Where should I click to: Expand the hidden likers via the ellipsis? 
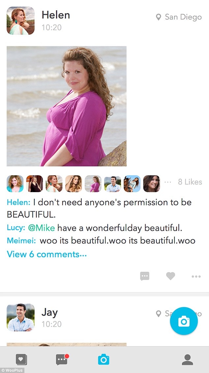coord(168,182)
